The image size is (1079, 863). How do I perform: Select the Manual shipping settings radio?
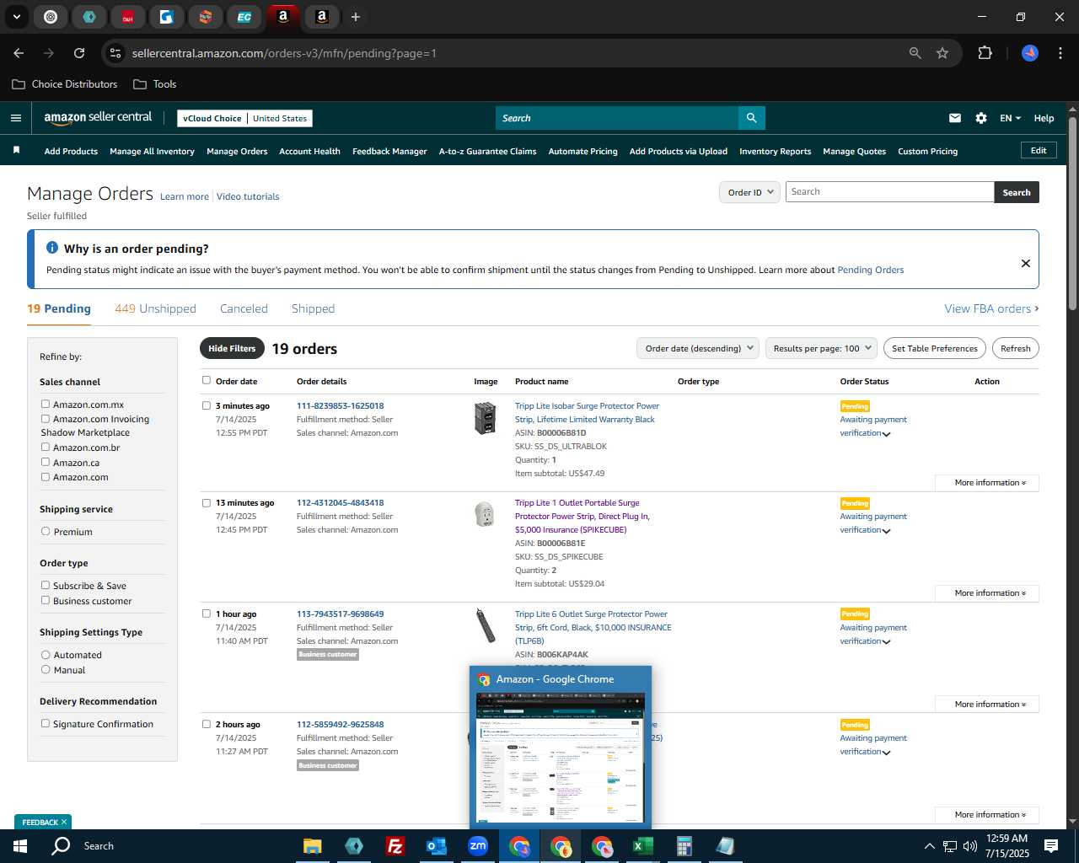46,670
